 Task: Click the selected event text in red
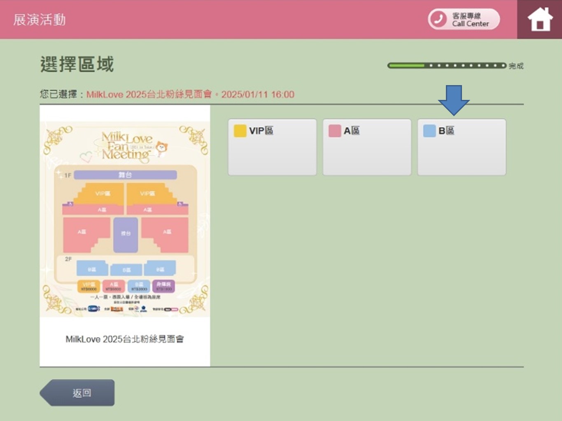190,94
